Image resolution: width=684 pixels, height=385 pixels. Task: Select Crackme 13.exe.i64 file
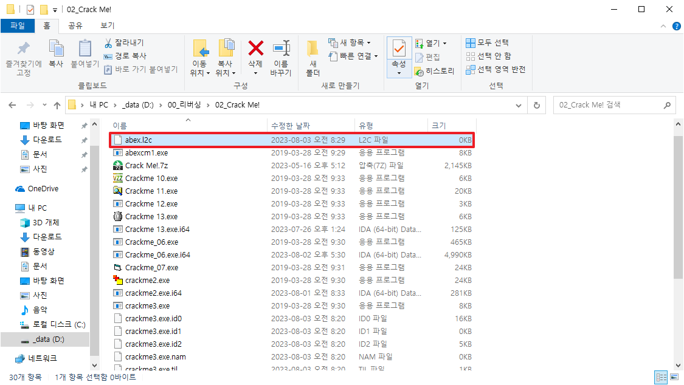tap(291, 229)
